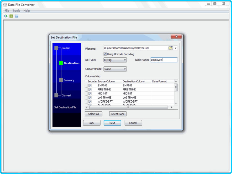This screenshot has width=232, height=174.
Task: Click the blue-green refresh arrows toolbar icon
Action: pos(6,16)
